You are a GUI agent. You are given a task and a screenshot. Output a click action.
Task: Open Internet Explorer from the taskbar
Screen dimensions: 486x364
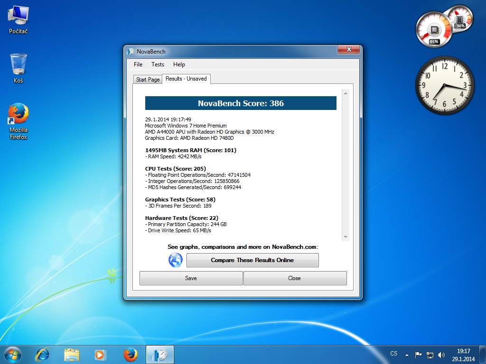pos(43,355)
